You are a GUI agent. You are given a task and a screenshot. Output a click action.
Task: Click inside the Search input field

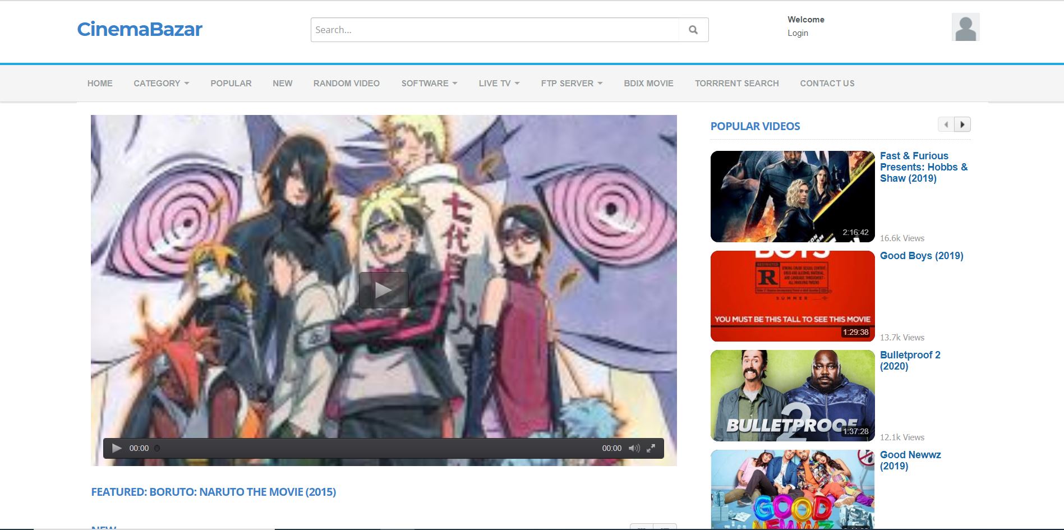point(495,30)
